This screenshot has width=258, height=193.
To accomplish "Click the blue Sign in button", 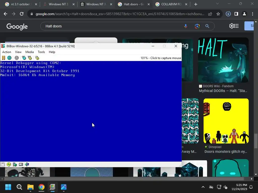I will coord(249,26).
